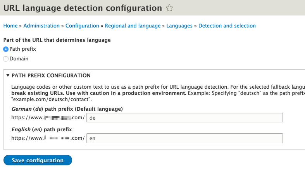The height and width of the screenshot is (170, 305).
Task: Focus the German path prefix input field
Action: click(184, 118)
